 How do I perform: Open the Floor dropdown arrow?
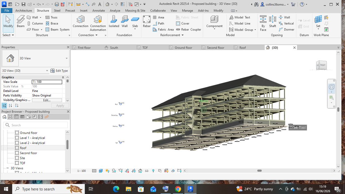tap(42, 30)
